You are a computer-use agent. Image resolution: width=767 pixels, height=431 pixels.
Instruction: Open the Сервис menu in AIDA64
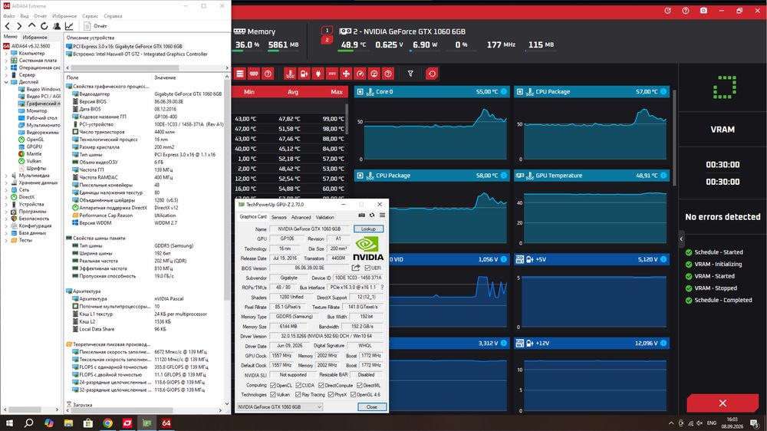tap(90, 16)
